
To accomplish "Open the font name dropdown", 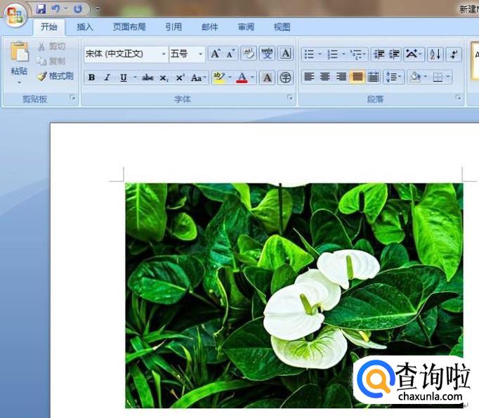I will (164, 54).
